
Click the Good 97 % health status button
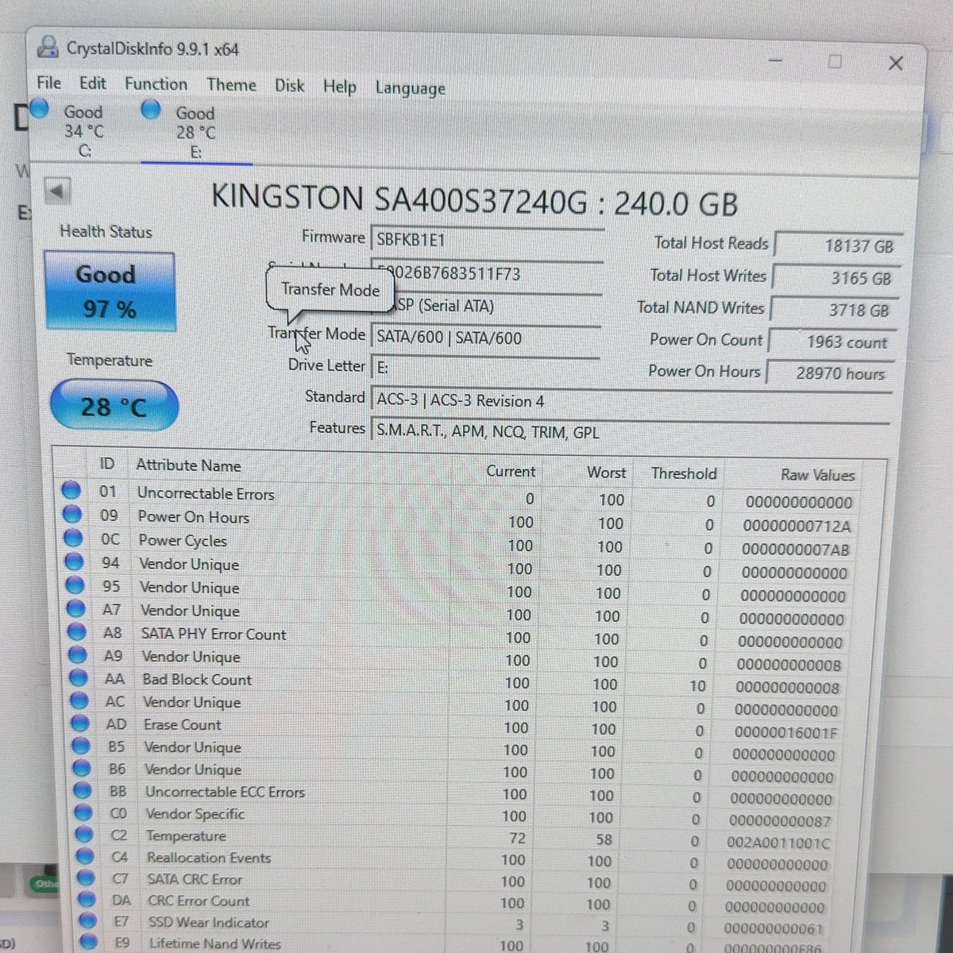[x=110, y=291]
